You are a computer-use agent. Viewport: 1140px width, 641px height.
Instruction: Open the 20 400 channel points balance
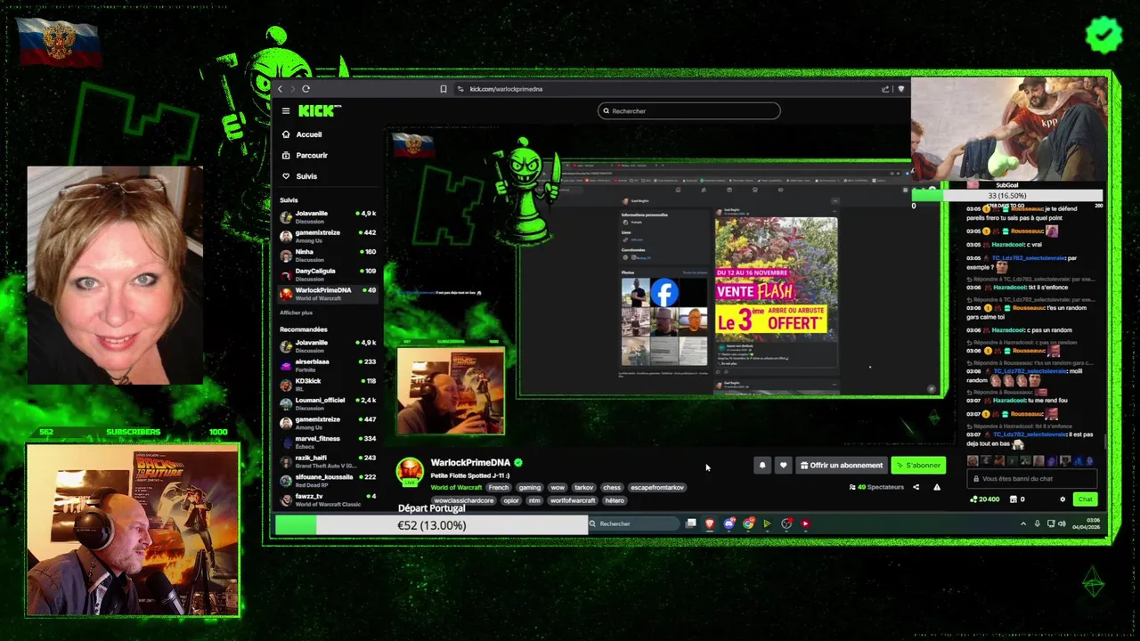[984, 499]
